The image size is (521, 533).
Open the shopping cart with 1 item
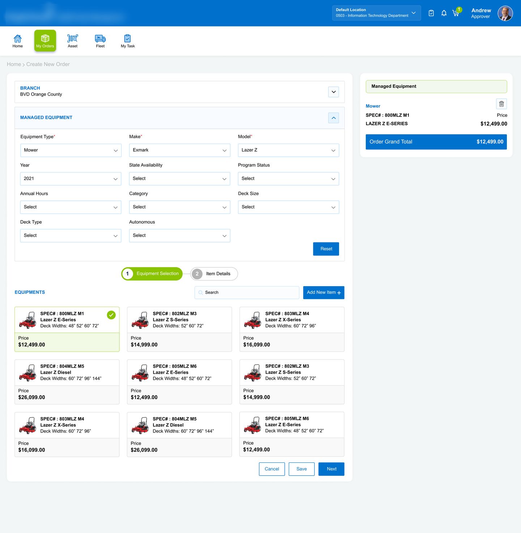(x=456, y=13)
